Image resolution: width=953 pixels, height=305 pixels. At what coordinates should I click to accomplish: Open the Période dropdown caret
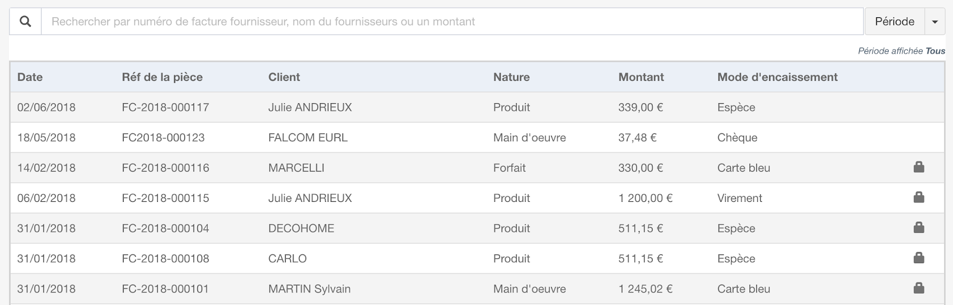(x=935, y=21)
